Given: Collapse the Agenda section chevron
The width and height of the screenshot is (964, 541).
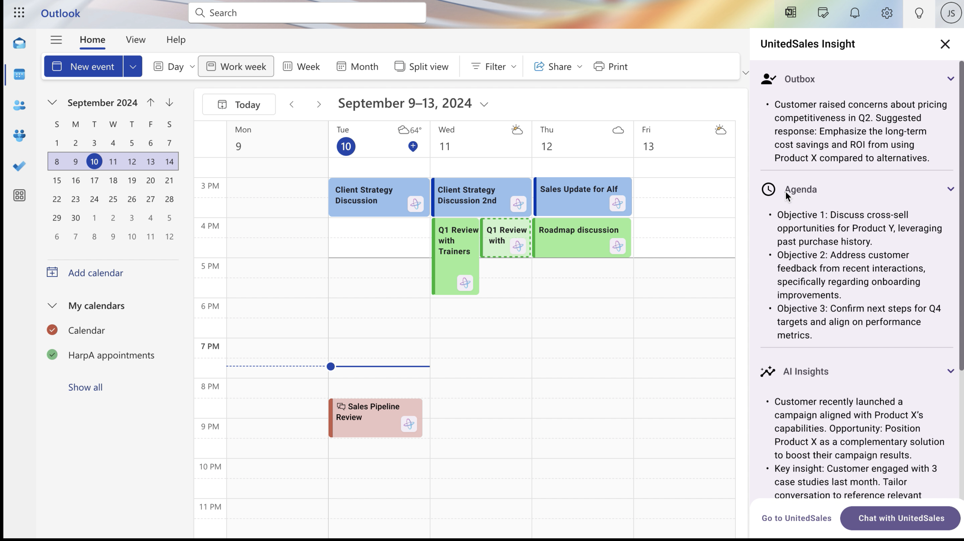Looking at the screenshot, I should [950, 189].
